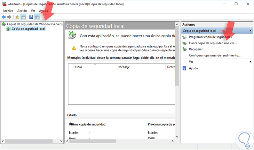Toggle the Show/Hide Console Tree icon

coord(24,17)
